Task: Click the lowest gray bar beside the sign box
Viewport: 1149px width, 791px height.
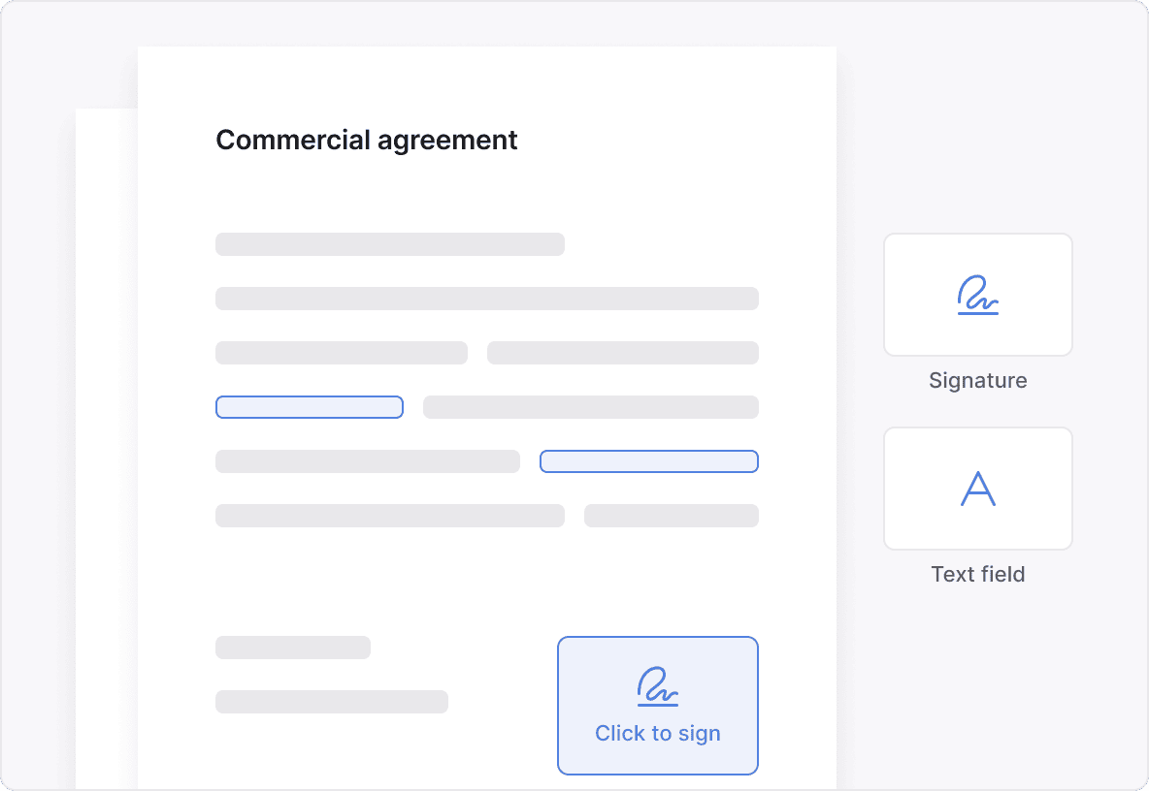Action: coord(332,702)
